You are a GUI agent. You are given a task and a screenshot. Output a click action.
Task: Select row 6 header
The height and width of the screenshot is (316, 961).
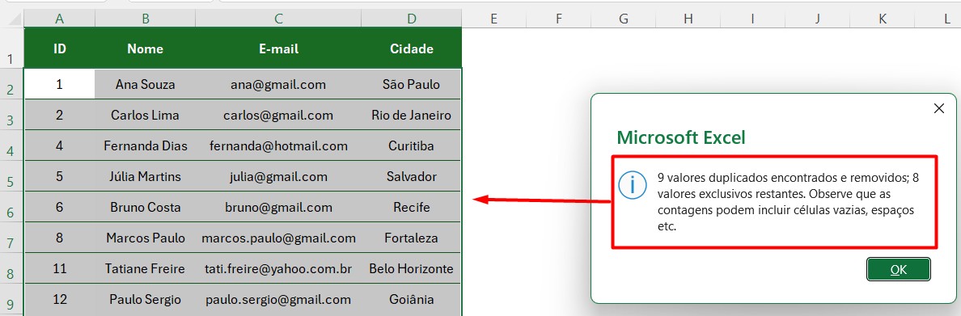pos(11,206)
